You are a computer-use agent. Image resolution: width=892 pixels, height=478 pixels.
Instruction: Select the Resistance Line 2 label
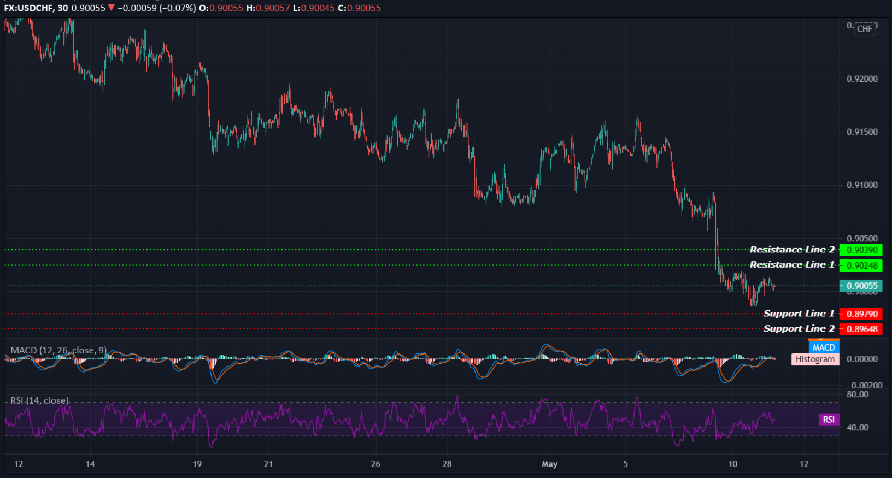[792, 250]
